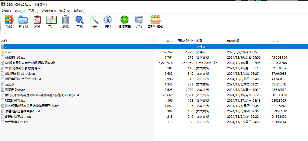Click file icon of AI难度比较.txt
This screenshot has height=141, width=308.
click(x=2, y=58)
